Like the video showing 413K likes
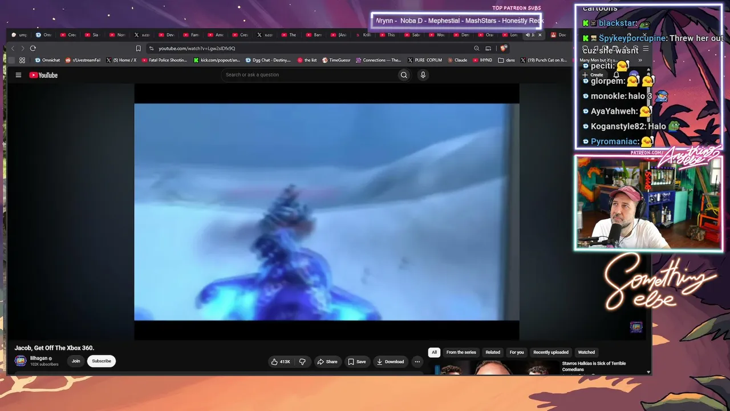Screen dimensions: 730x411 click(280, 361)
